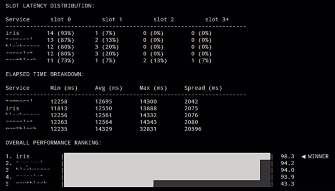The image size is (335, 191).
Task: Select the average value 12561
Action: coord(104,115)
